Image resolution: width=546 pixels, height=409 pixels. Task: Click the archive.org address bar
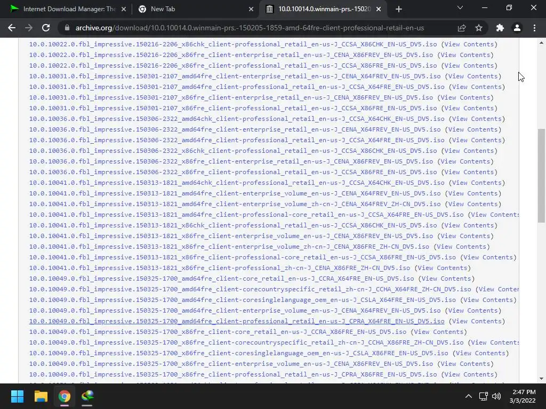pyautogui.click(x=250, y=28)
